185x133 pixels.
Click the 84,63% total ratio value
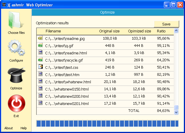pyautogui.click(x=163, y=111)
